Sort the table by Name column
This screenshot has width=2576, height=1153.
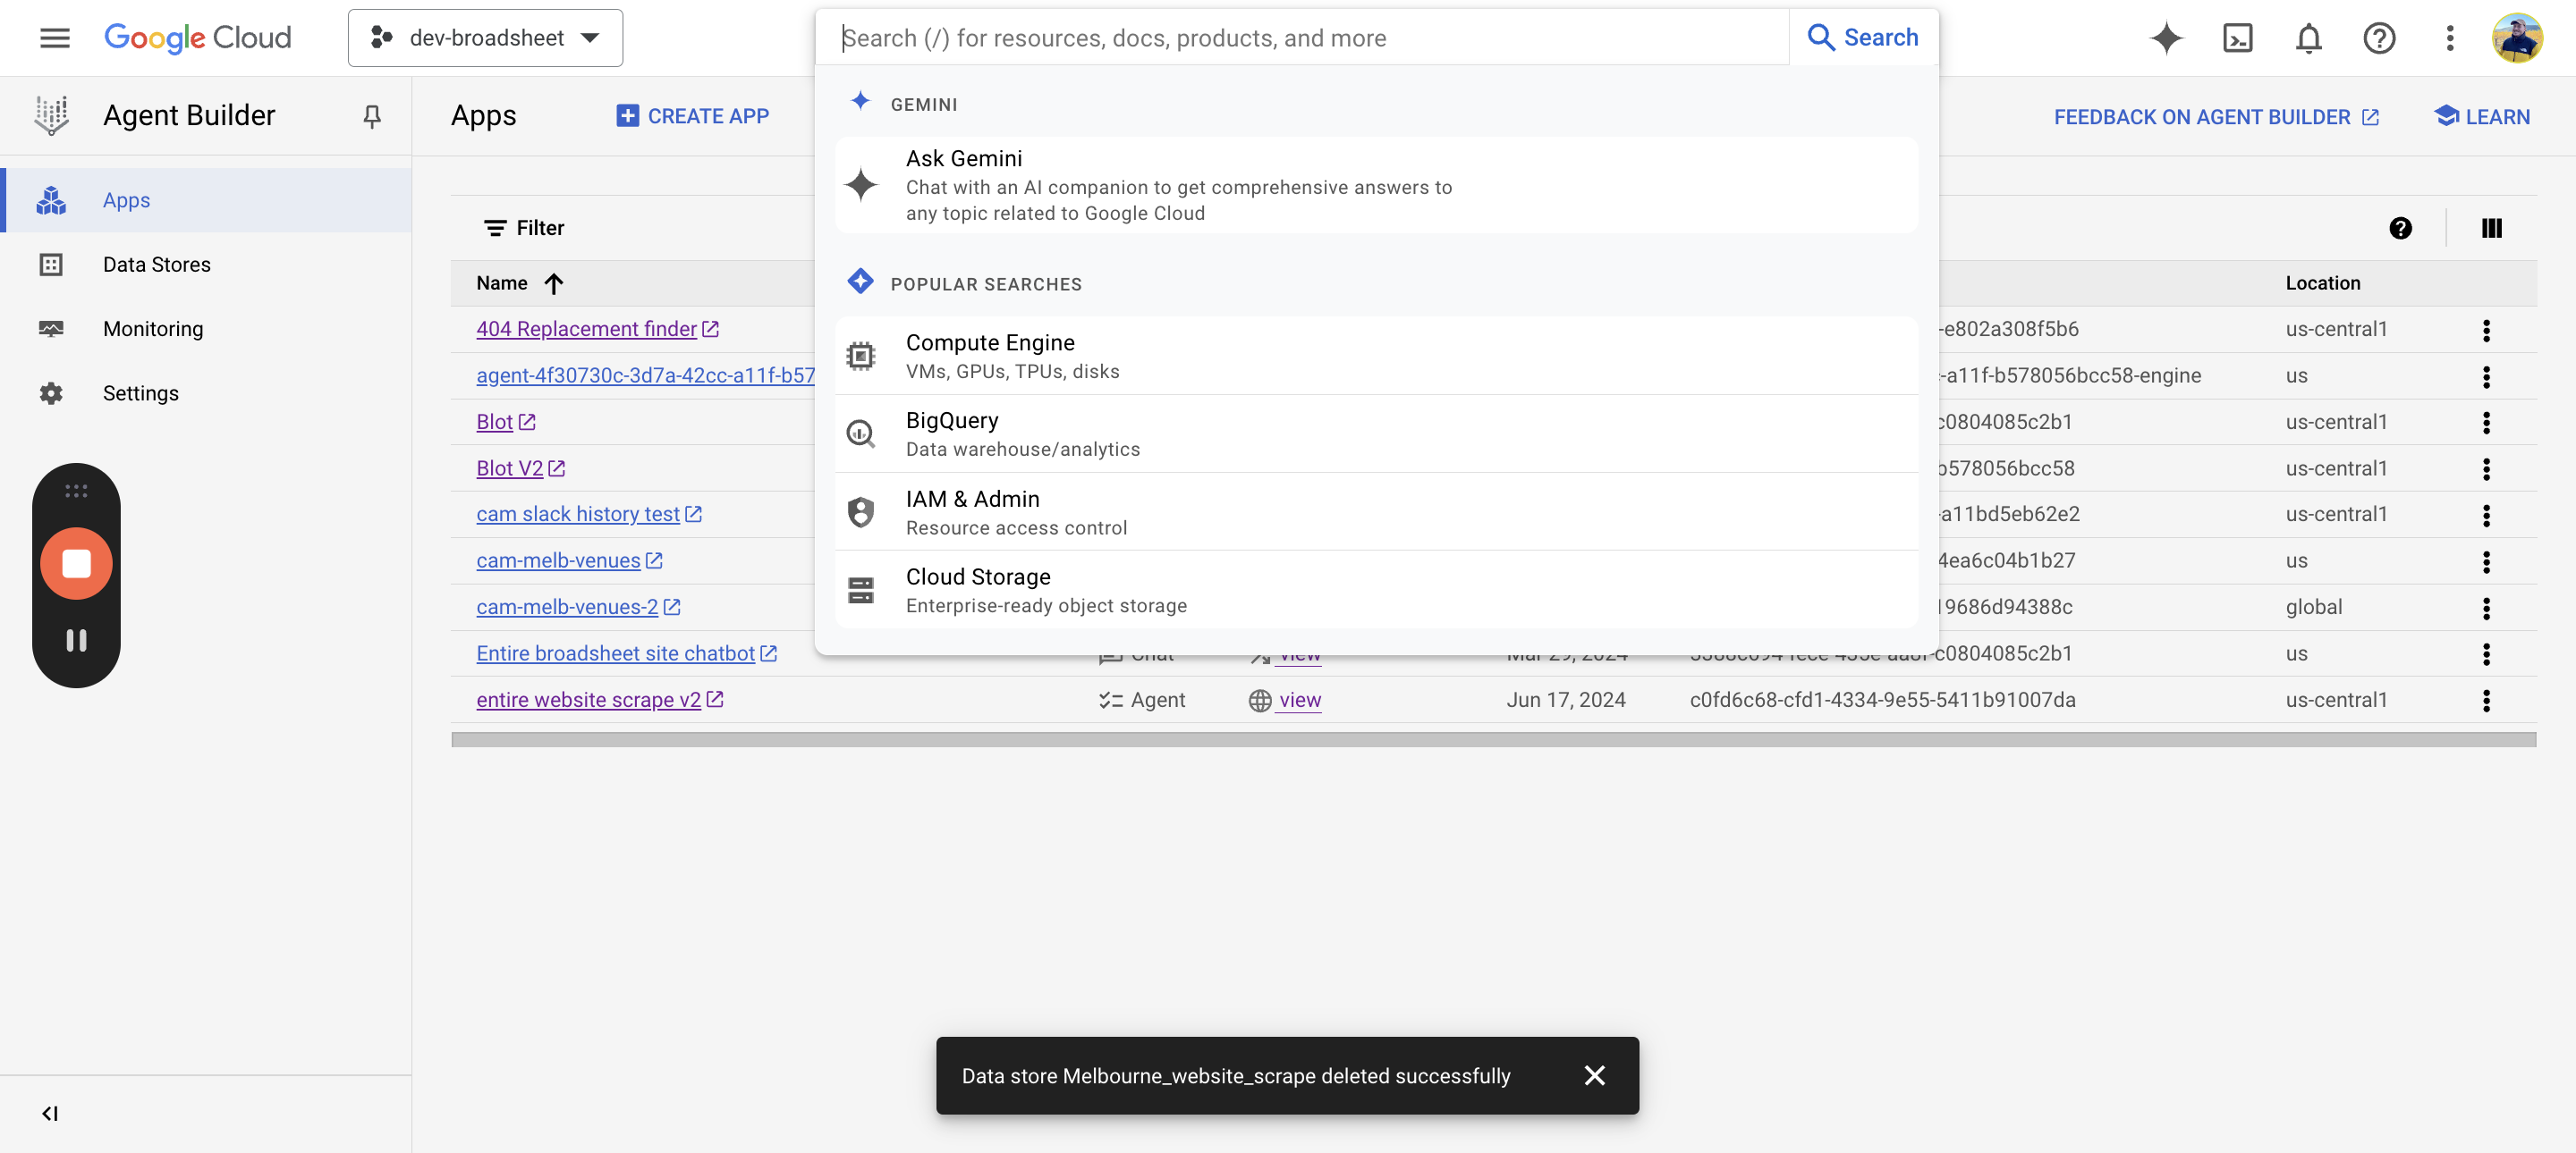pos(519,282)
